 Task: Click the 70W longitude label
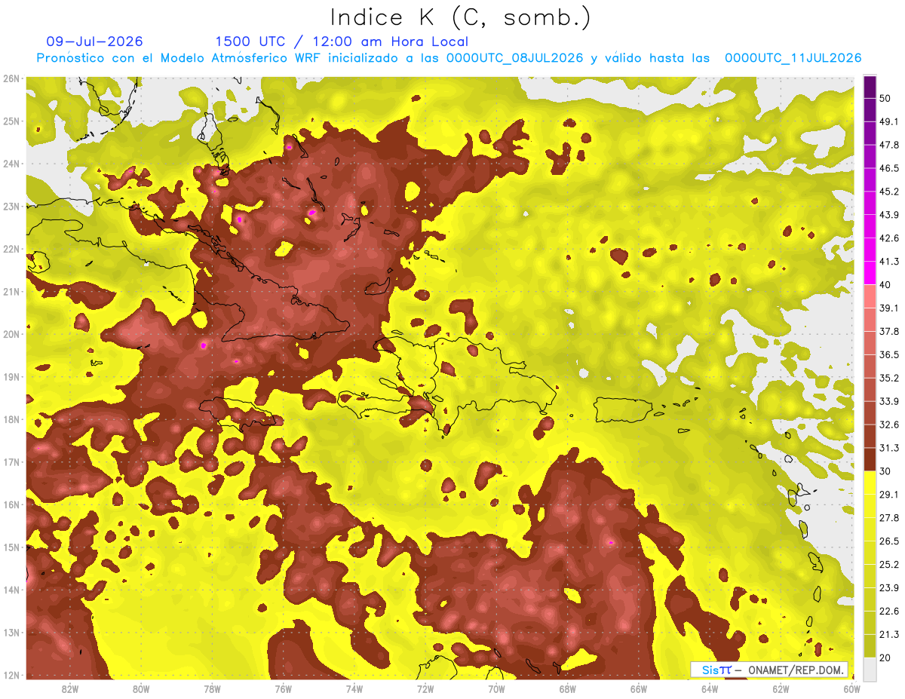tap(496, 688)
